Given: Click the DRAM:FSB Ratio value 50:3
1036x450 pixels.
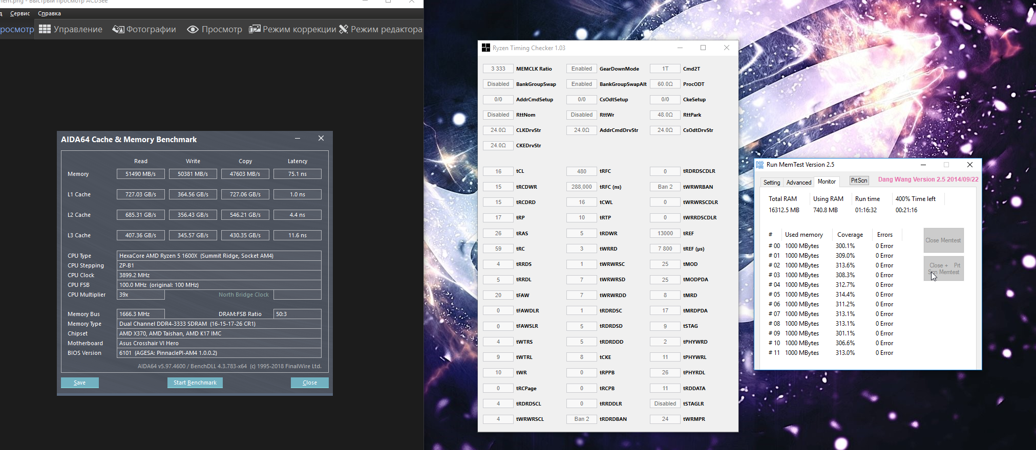Looking at the screenshot, I should 298,314.
